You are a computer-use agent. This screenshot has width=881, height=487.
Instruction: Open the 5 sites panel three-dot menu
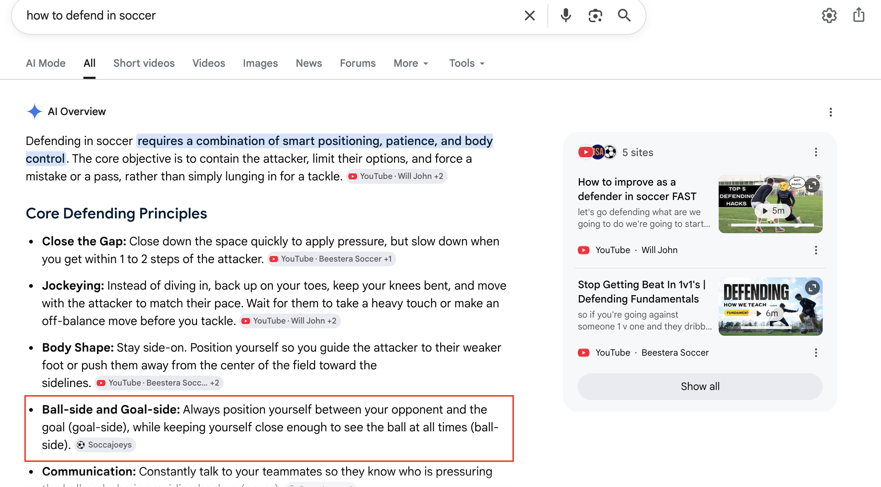(816, 152)
